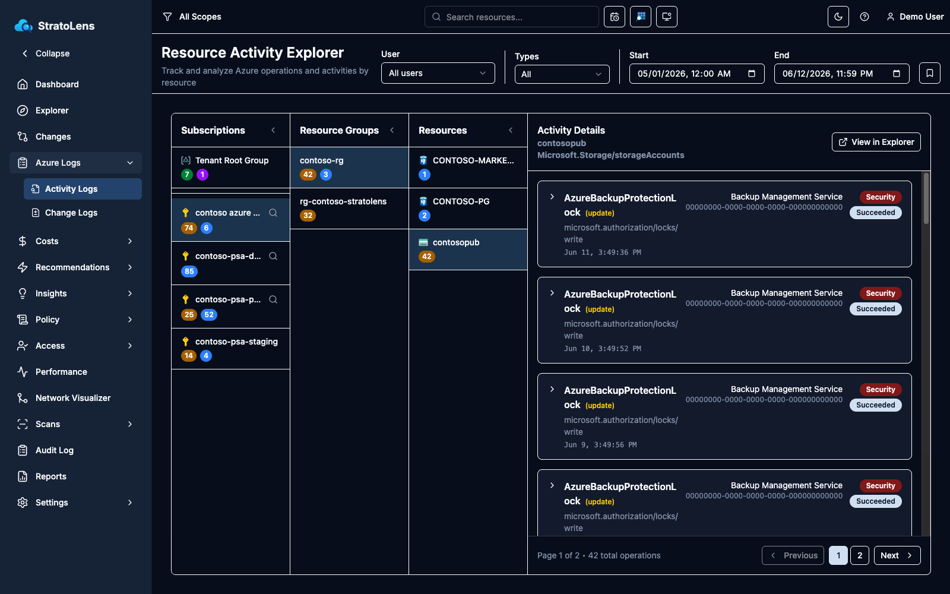Open Reports page
The height and width of the screenshot is (594, 950).
pos(76,476)
